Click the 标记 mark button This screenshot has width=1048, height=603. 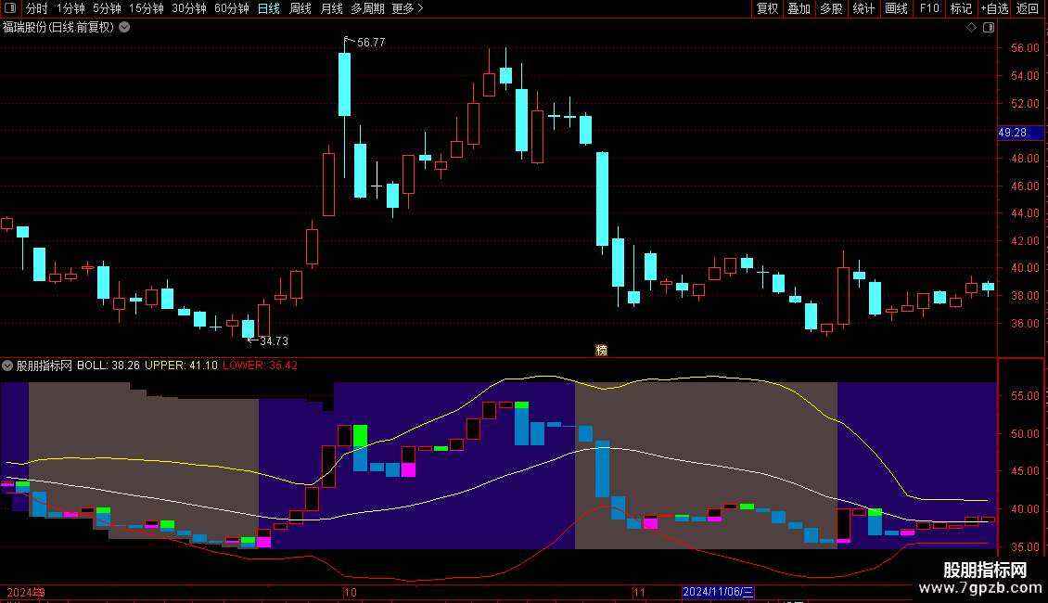tap(961, 8)
